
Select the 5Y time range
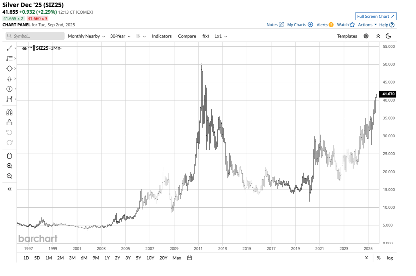(138, 258)
